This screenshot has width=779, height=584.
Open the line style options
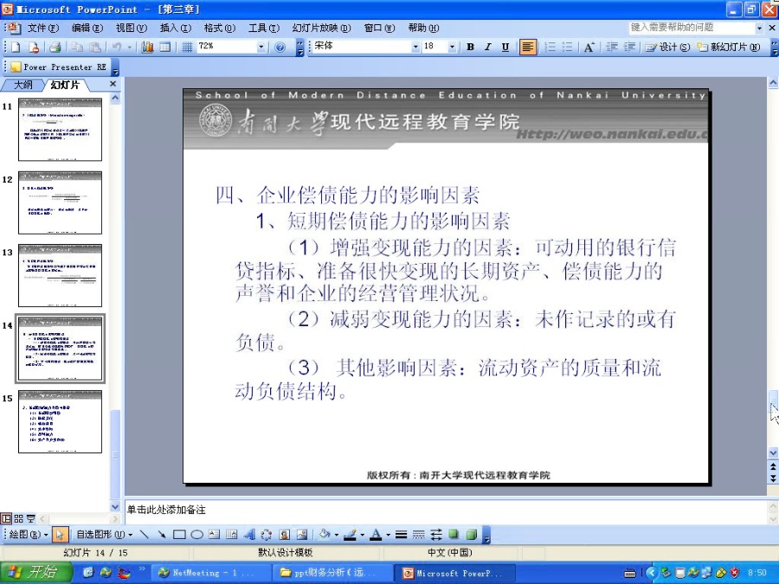pos(401,535)
